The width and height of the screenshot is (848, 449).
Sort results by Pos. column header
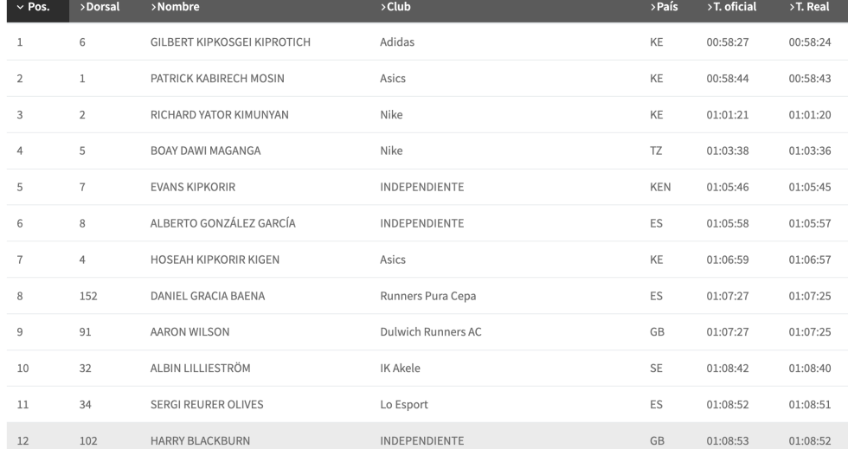coord(33,8)
